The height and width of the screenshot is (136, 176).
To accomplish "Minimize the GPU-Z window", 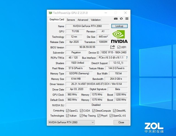I will point(106,13).
